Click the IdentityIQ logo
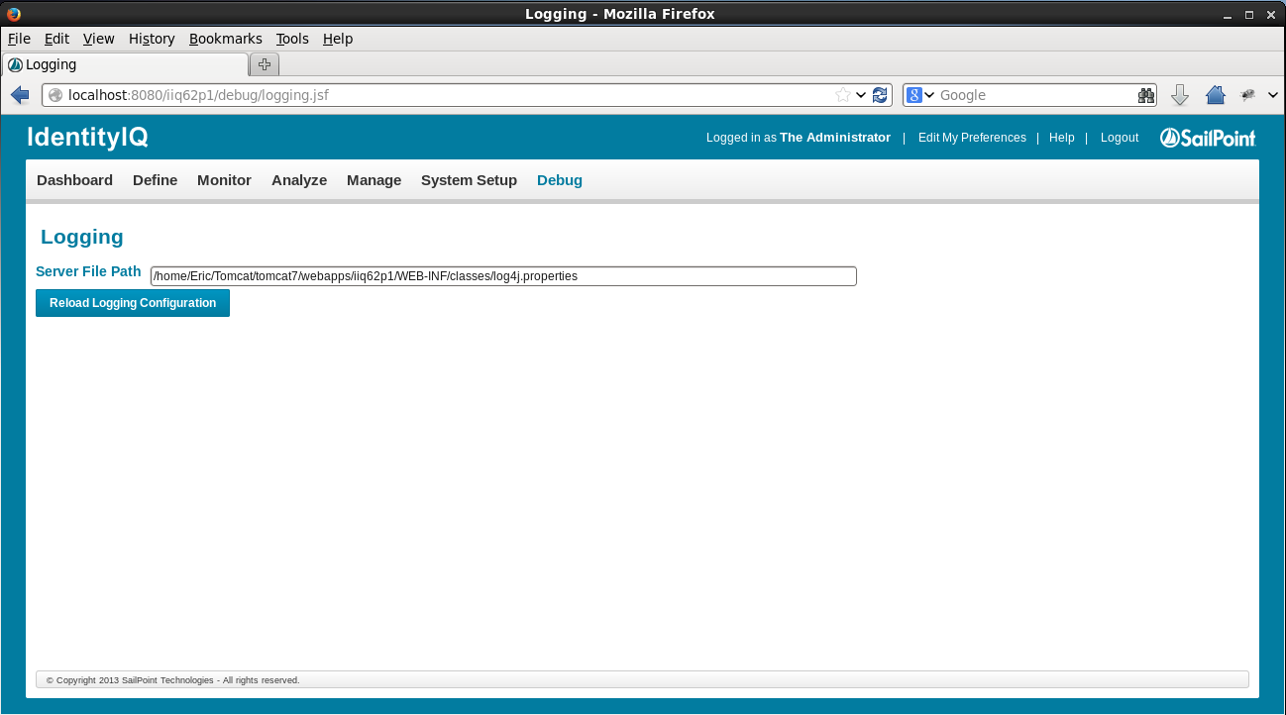1286x715 pixels. tap(87, 137)
